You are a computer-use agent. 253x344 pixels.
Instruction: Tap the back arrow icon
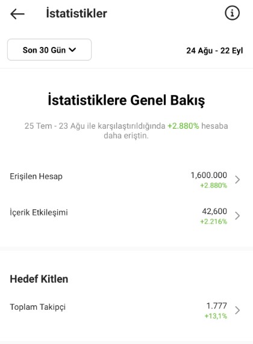[x=17, y=14]
